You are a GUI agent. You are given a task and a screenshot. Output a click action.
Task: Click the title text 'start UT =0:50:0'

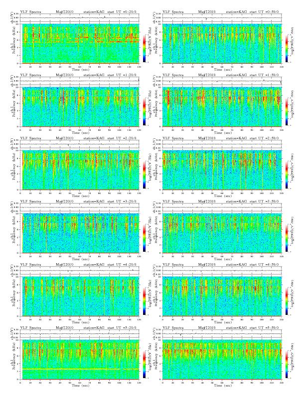point(264,11)
